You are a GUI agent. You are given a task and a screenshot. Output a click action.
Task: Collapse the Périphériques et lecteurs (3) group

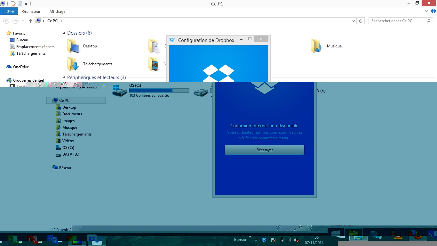(x=64, y=78)
